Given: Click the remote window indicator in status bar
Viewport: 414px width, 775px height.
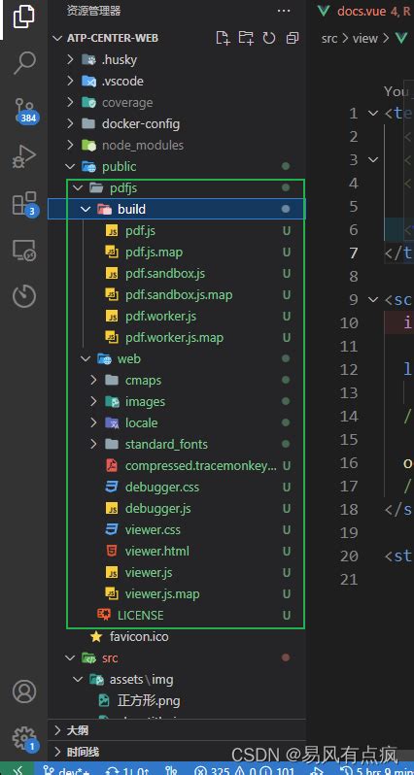Looking at the screenshot, I should (17, 769).
